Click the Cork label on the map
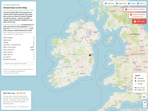The height and width of the screenshot is (111, 148). coord(69,80)
